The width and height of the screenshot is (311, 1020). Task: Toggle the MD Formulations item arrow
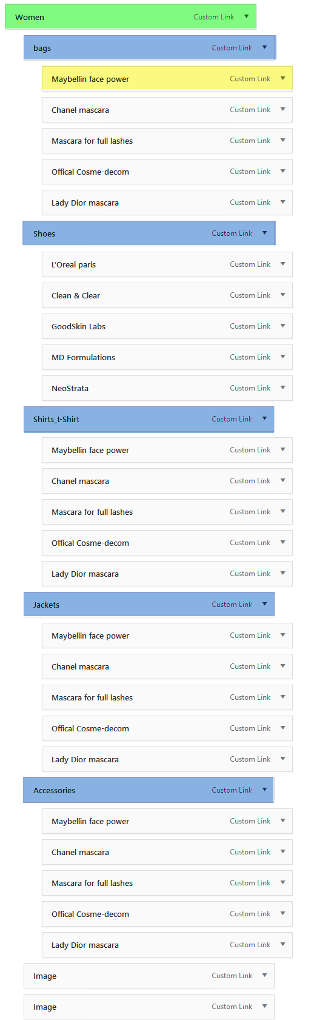(x=283, y=357)
